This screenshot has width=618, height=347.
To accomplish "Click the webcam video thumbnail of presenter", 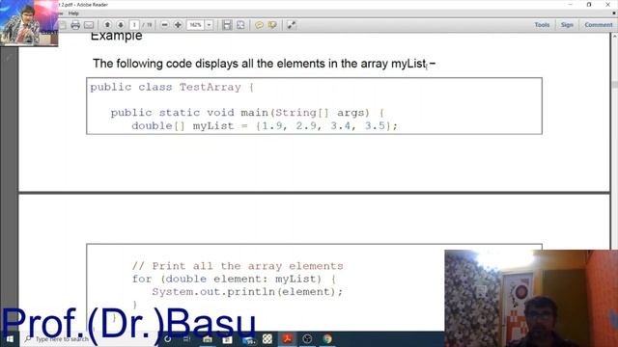I will (x=531, y=298).
